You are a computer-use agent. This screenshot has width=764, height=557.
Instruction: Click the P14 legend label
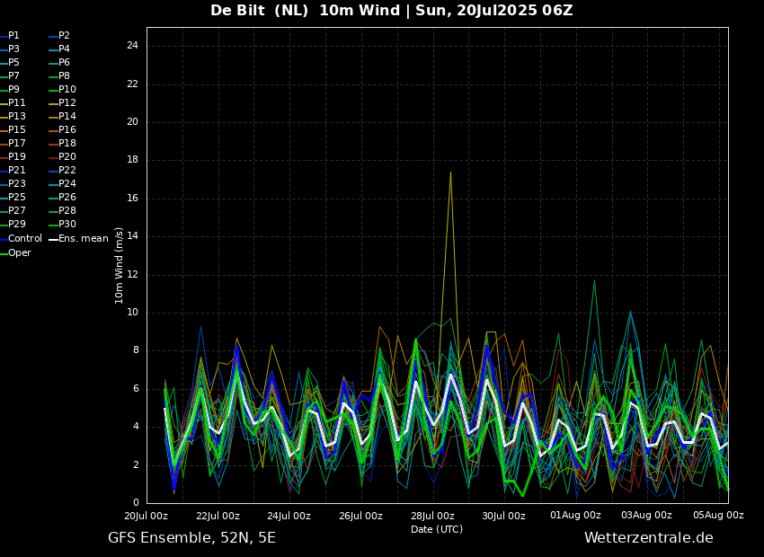(x=67, y=117)
